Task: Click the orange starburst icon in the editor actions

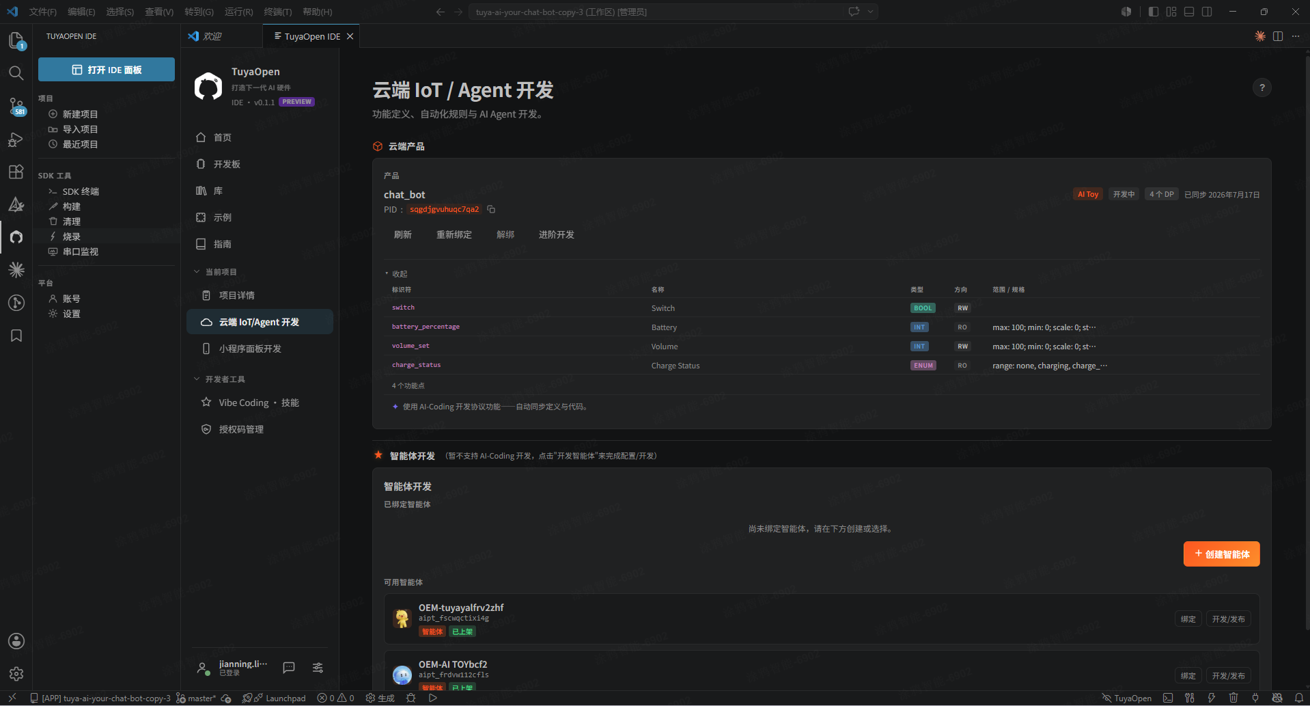Action: pyautogui.click(x=1260, y=36)
